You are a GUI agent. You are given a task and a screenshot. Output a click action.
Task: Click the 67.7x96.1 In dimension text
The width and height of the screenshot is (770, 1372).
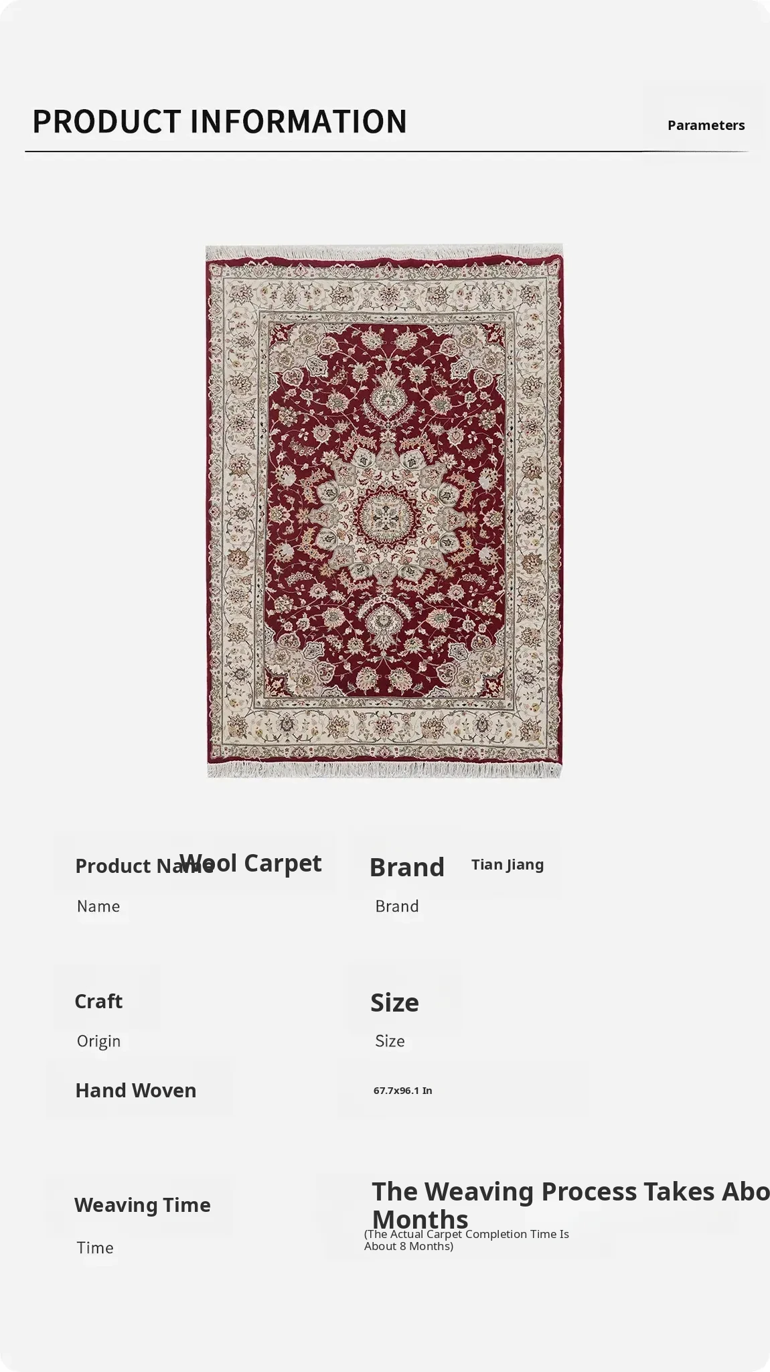[402, 1091]
